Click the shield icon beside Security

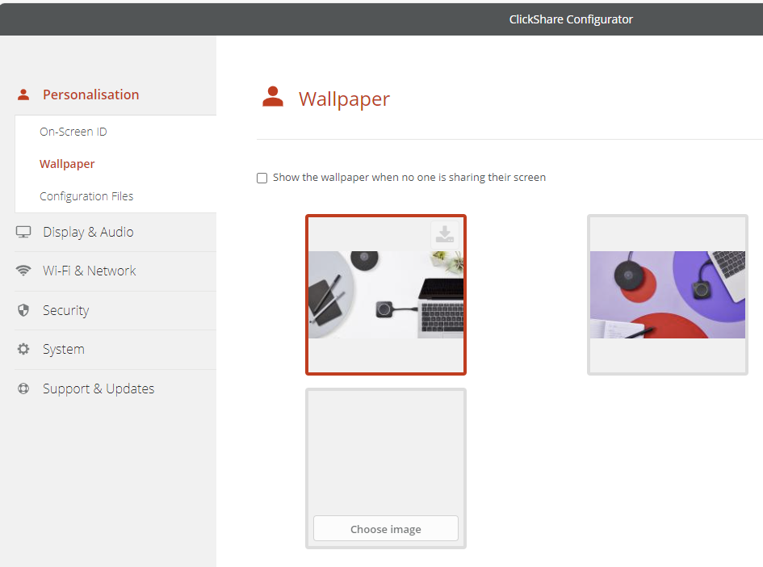pyautogui.click(x=23, y=310)
